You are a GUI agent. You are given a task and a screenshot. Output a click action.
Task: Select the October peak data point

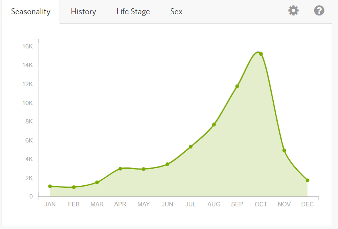coord(261,54)
